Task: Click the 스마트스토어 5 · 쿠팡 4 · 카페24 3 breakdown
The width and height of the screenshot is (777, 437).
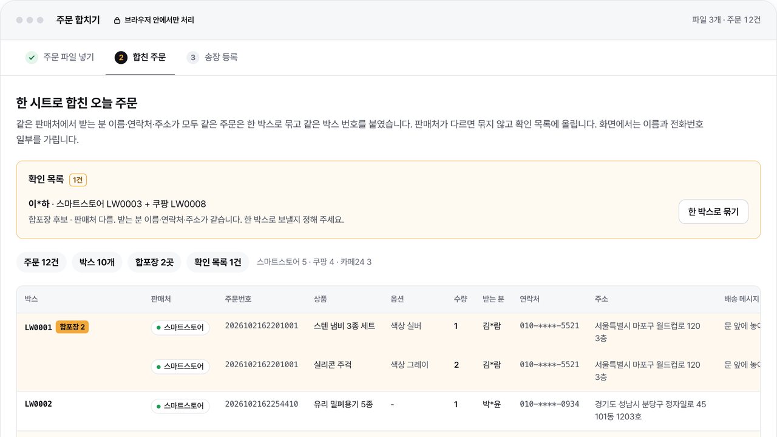Action: [314, 262]
